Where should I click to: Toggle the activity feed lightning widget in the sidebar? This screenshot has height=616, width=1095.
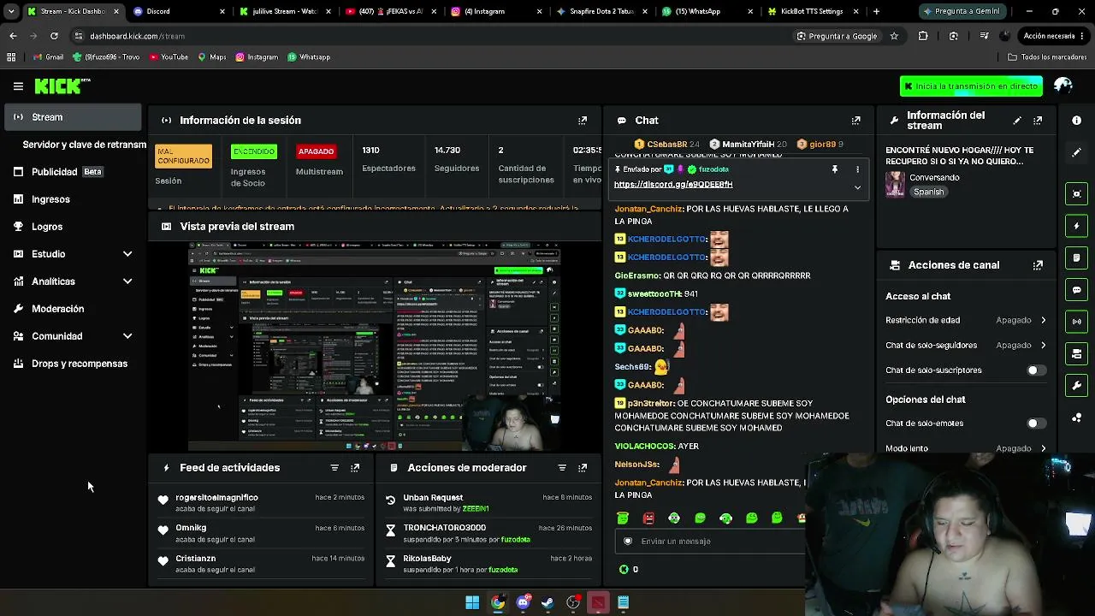pyautogui.click(x=1076, y=226)
